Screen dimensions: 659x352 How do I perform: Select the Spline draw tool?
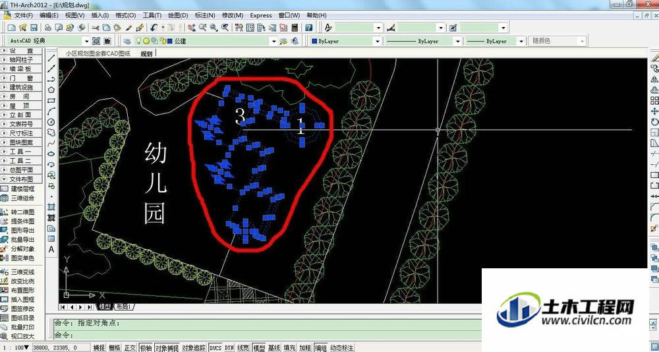[51, 143]
